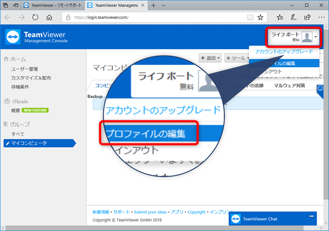329x231 pixels.
Task: Click the ITbrain sidebar heading
Action: coord(20,102)
